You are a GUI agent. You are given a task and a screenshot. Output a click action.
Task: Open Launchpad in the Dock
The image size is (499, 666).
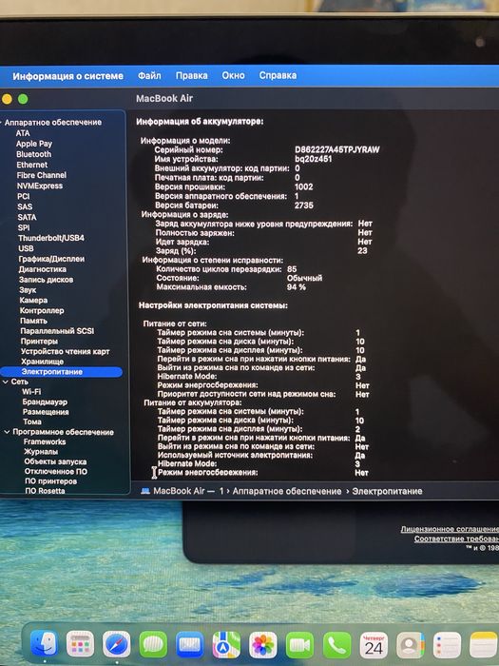coord(80,645)
